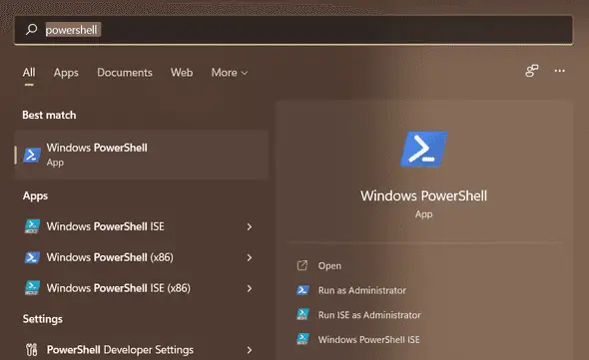Click the Windows PowerShell ISE icon in the preview pane

(x=302, y=339)
